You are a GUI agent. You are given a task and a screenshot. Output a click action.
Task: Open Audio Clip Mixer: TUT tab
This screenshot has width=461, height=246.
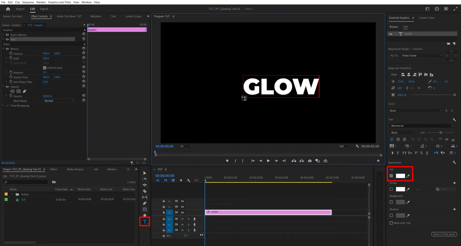[69, 16]
